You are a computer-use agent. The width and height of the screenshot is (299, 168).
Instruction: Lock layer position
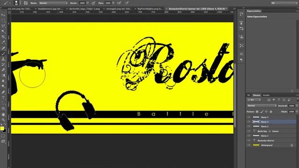tap(266, 112)
